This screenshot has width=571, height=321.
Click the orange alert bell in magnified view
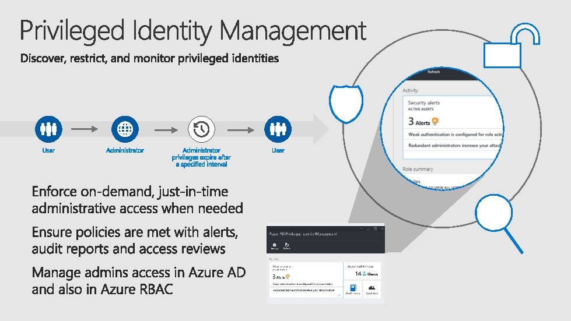(x=435, y=121)
